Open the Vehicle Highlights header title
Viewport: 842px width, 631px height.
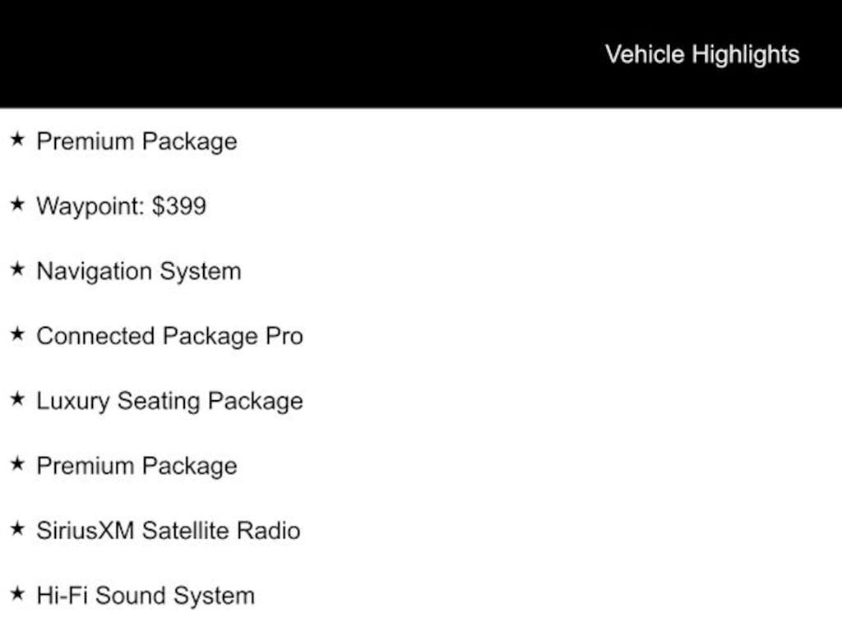pos(702,55)
